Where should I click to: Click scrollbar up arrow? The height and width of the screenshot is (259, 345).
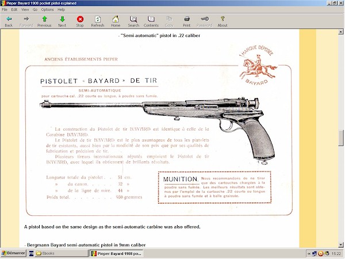[341, 32]
